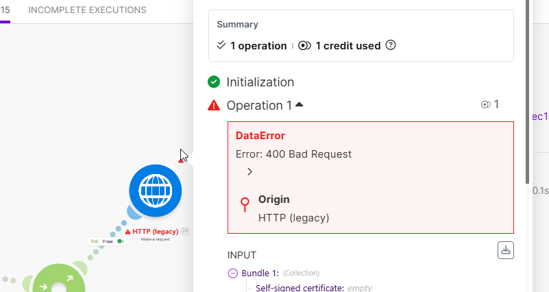Click the HTTP (legacy) module label

click(155, 232)
